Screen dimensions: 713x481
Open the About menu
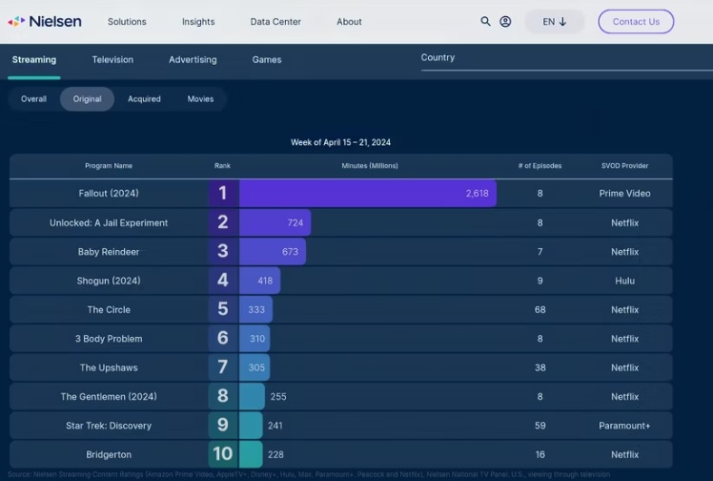tap(349, 21)
